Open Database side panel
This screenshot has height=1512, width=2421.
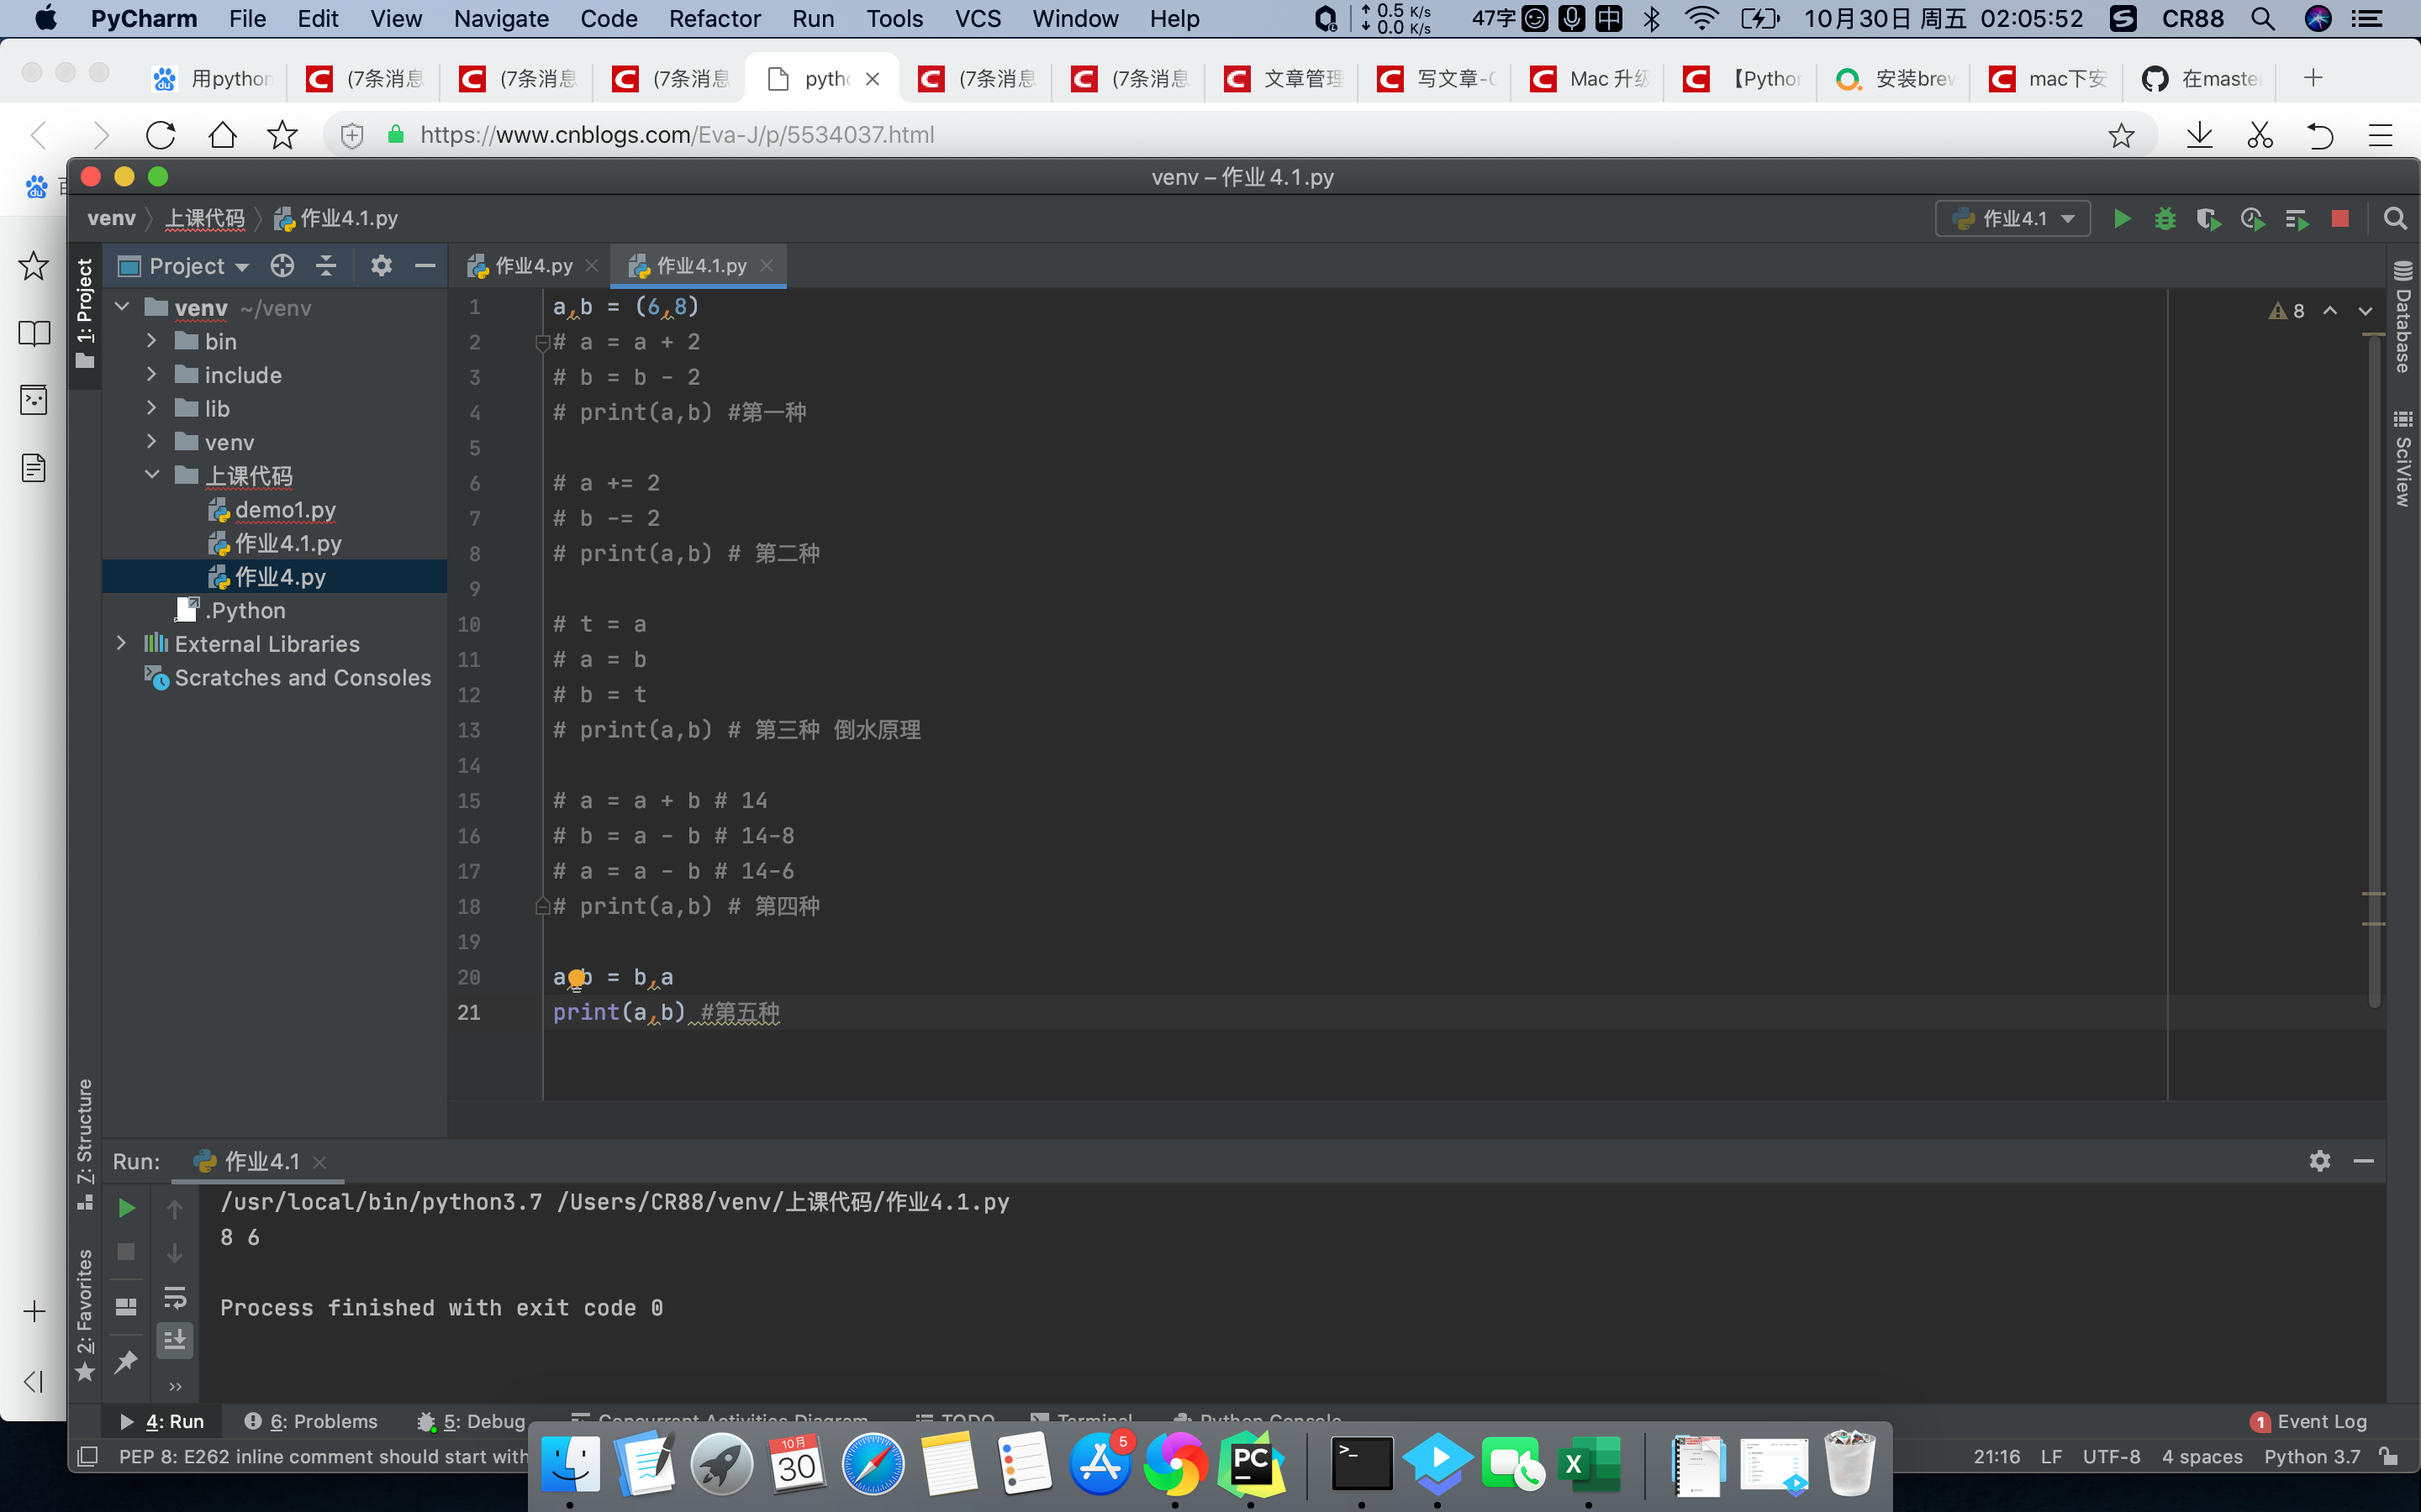pyautogui.click(x=2403, y=316)
